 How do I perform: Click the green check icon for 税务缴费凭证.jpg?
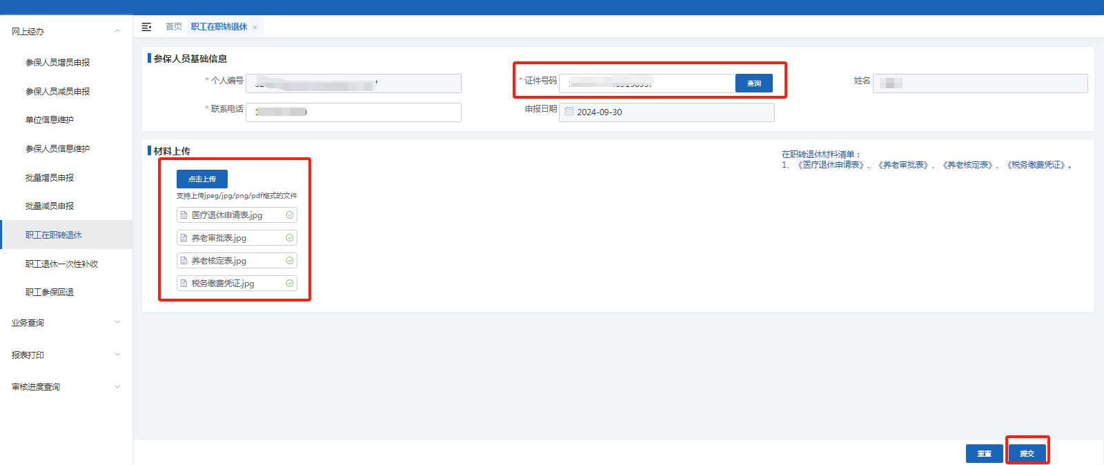[290, 284]
